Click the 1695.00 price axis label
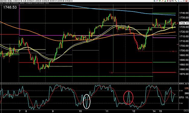Viewport: 189px width, 113px height. pyautogui.click(x=184, y=55)
